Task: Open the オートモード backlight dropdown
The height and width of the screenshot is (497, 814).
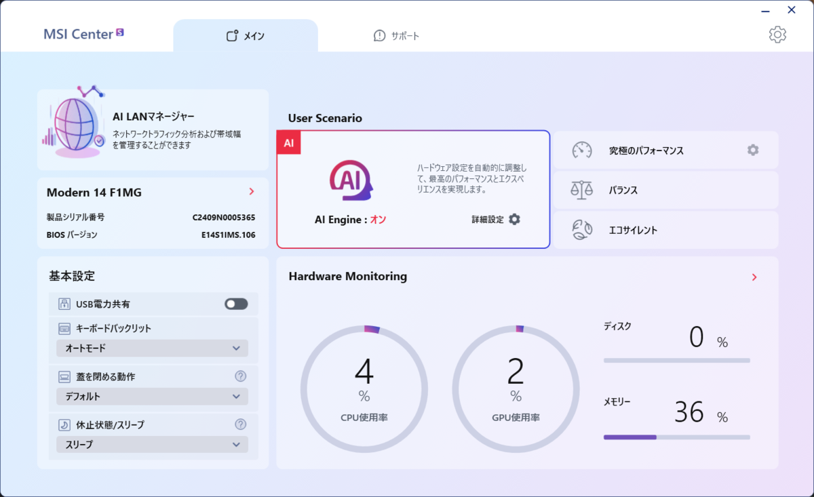Action: [152, 348]
